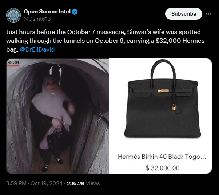Click the Oct 19, 2024 date
Viewport: 219px width, 195px height.
pyautogui.click(x=46, y=183)
